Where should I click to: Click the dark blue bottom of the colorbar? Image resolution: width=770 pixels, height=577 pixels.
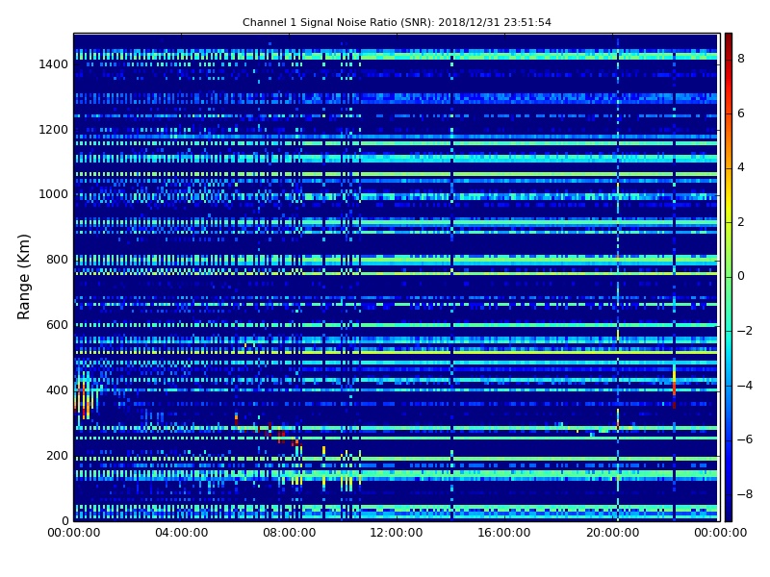[x=729, y=513]
